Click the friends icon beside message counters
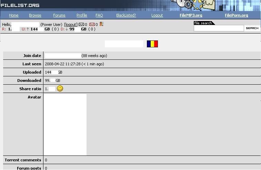 [x=101, y=24]
